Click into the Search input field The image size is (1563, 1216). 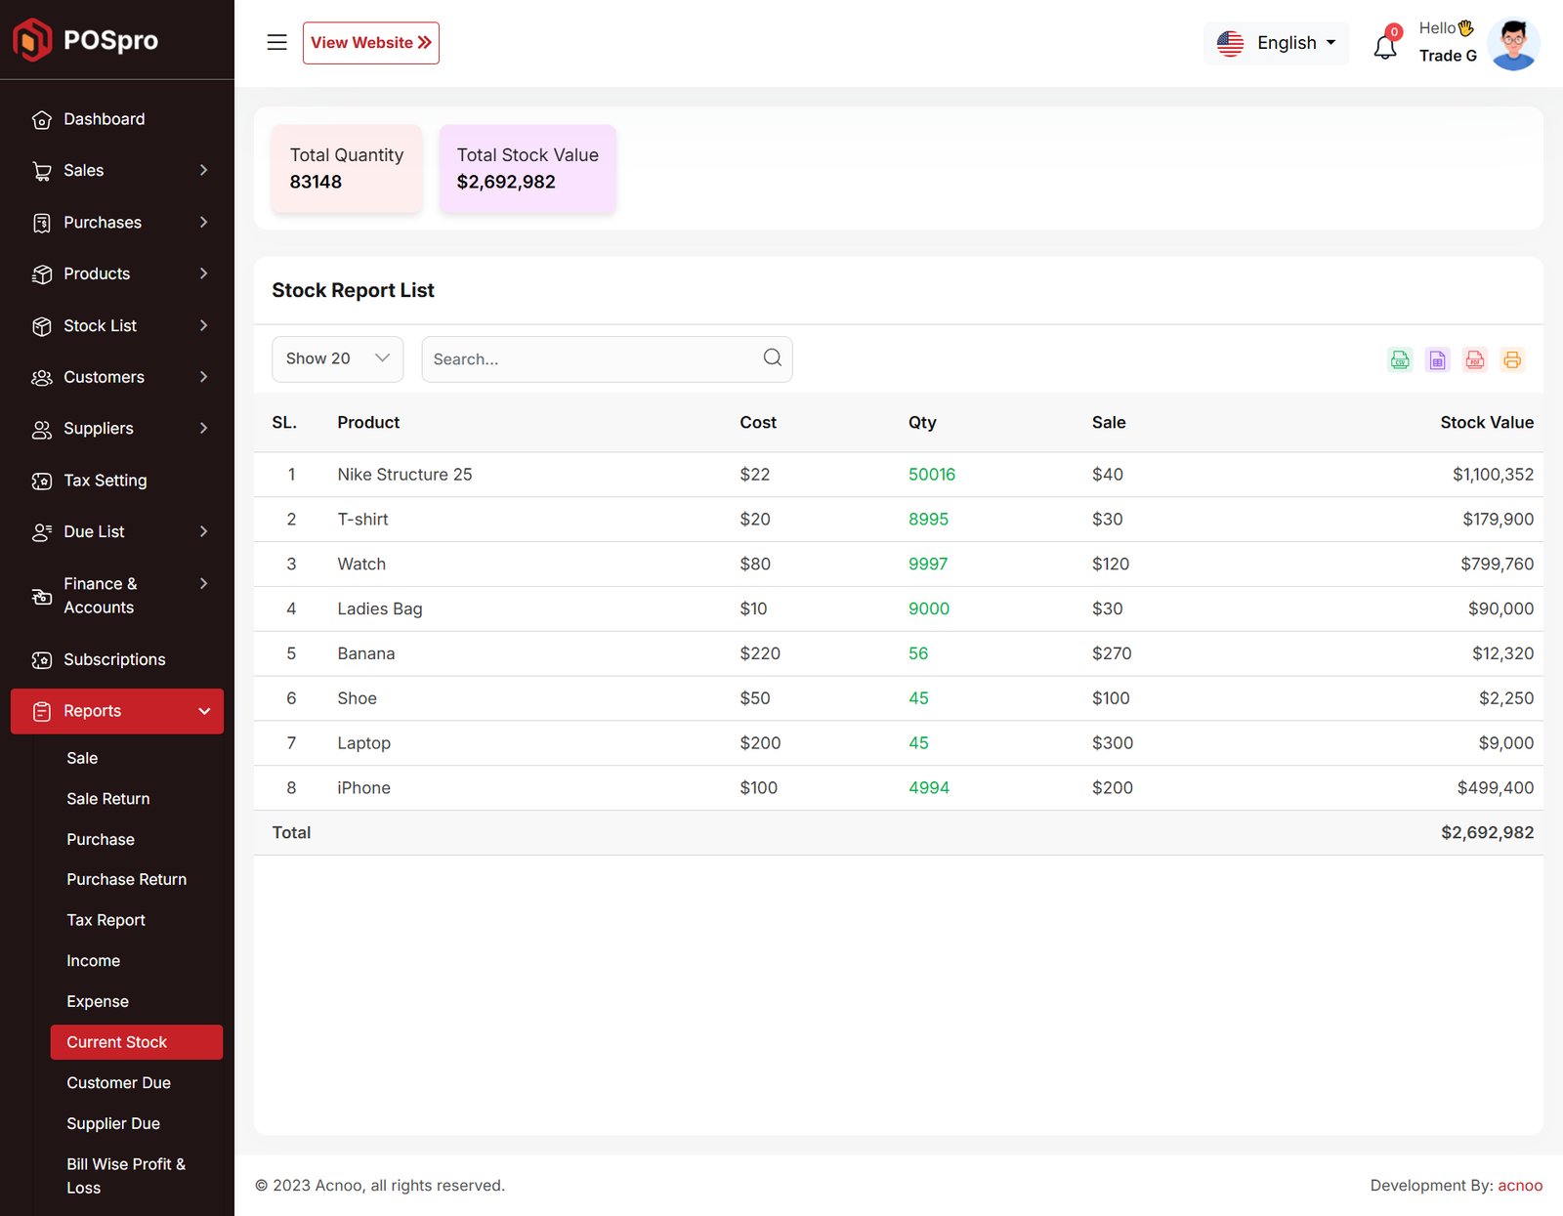[591, 359]
